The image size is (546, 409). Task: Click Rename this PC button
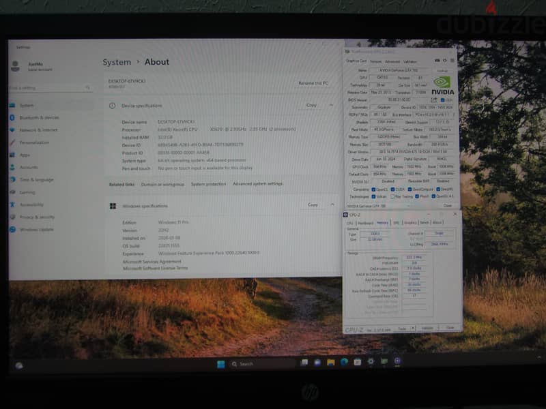coord(313,83)
